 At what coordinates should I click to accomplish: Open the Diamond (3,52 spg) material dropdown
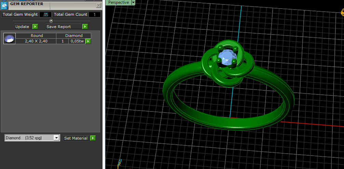pos(32,138)
